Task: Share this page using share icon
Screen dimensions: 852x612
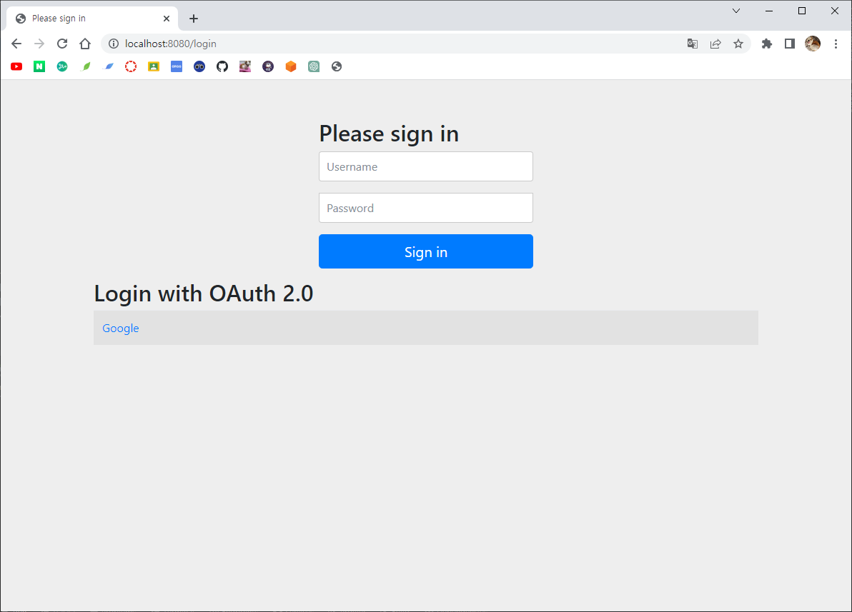Action: tap(715, 44)
